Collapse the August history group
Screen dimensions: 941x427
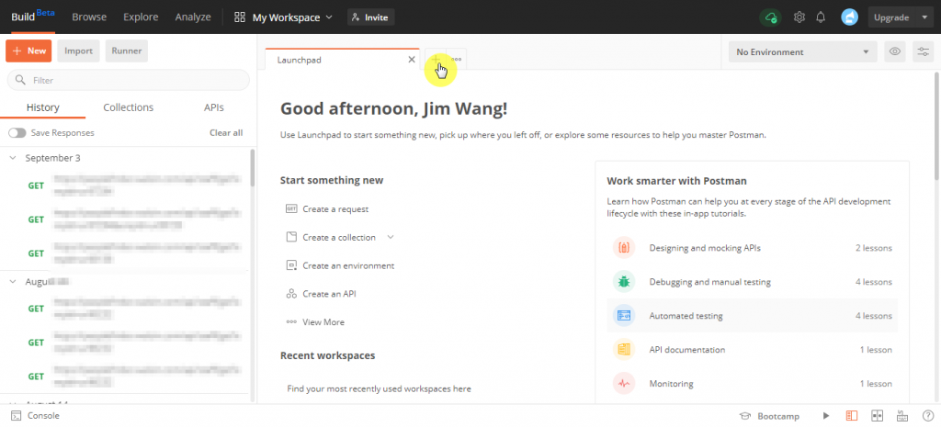13,281
